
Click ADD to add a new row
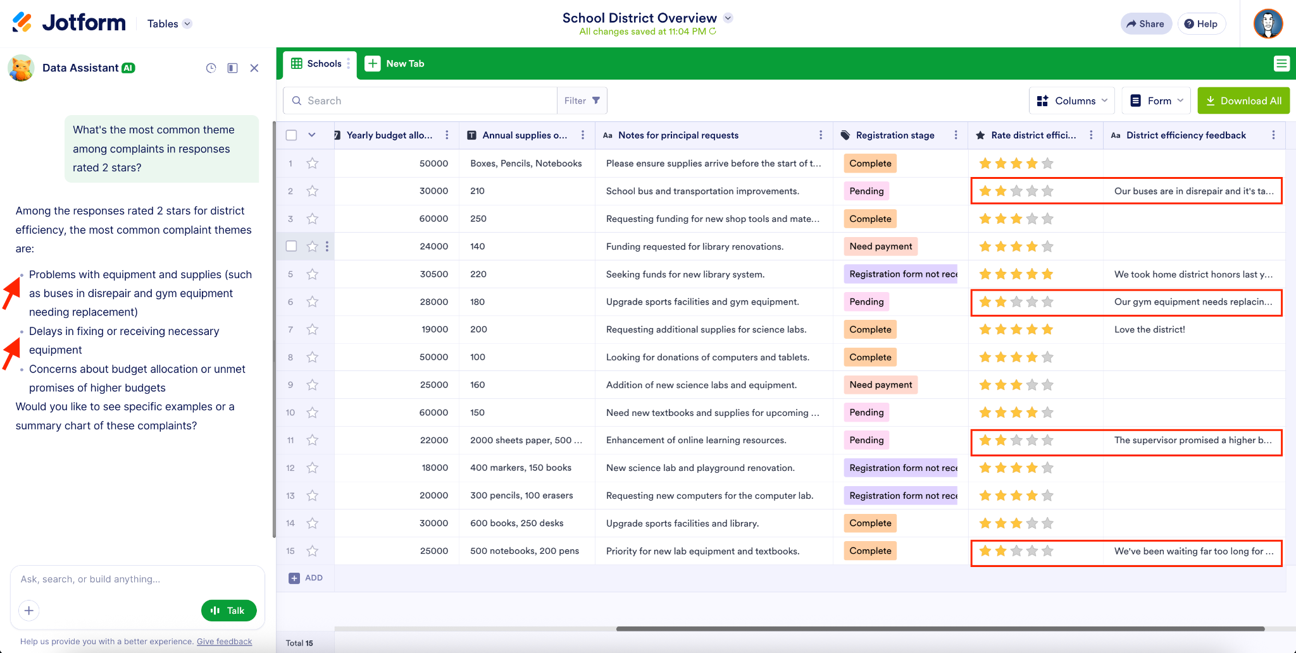(306, 578)
